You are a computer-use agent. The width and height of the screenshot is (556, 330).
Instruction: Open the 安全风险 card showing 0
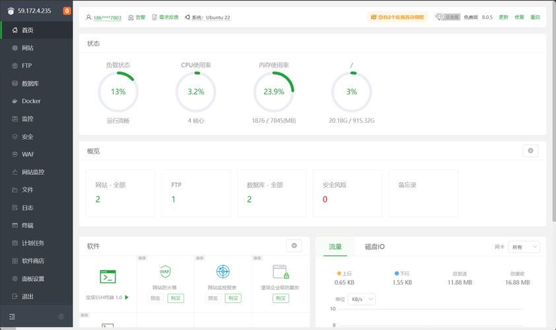[x=347, y=193]
